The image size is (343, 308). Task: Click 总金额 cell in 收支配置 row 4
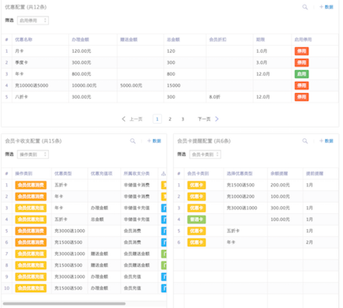[97, 220]
